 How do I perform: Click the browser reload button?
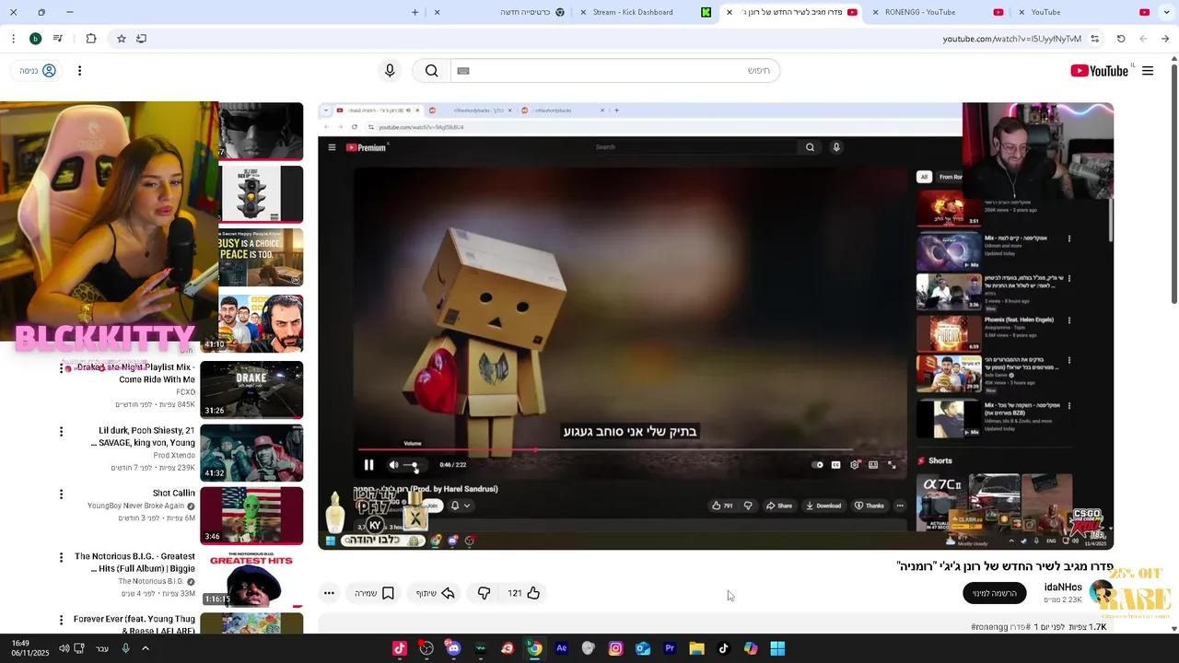pyautogui.click(x=1121, y=39)
